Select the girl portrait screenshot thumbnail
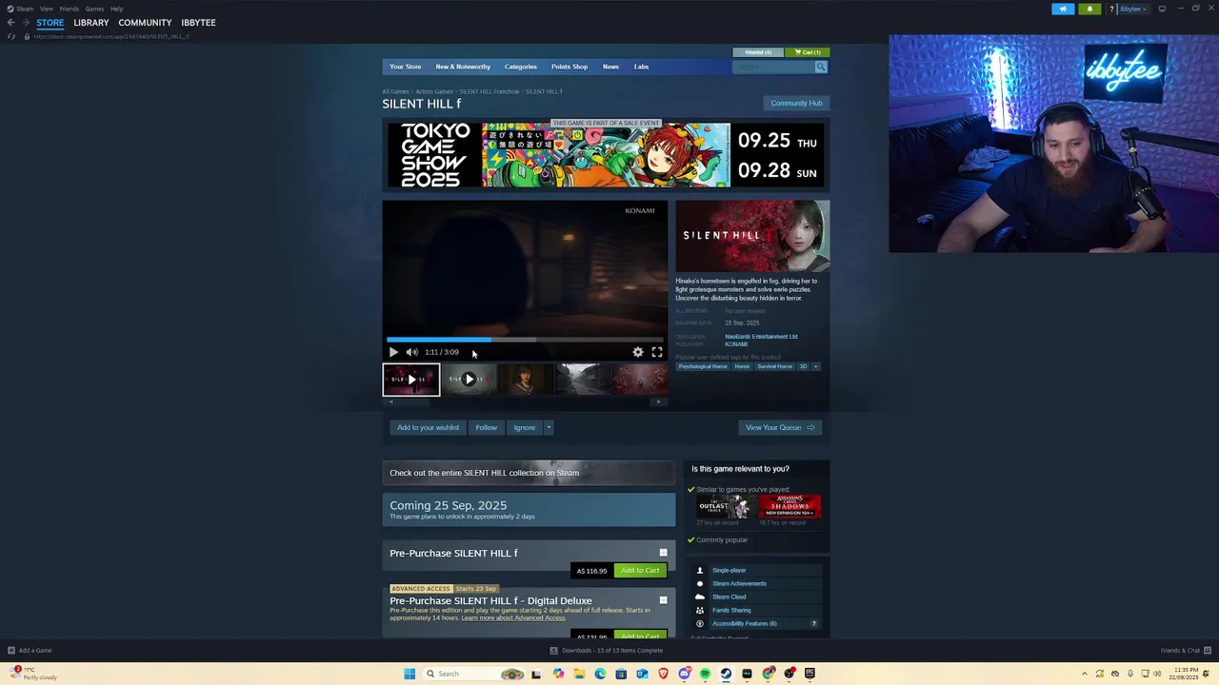Viewport: 1219px width, 685px height. pos(526,380)
